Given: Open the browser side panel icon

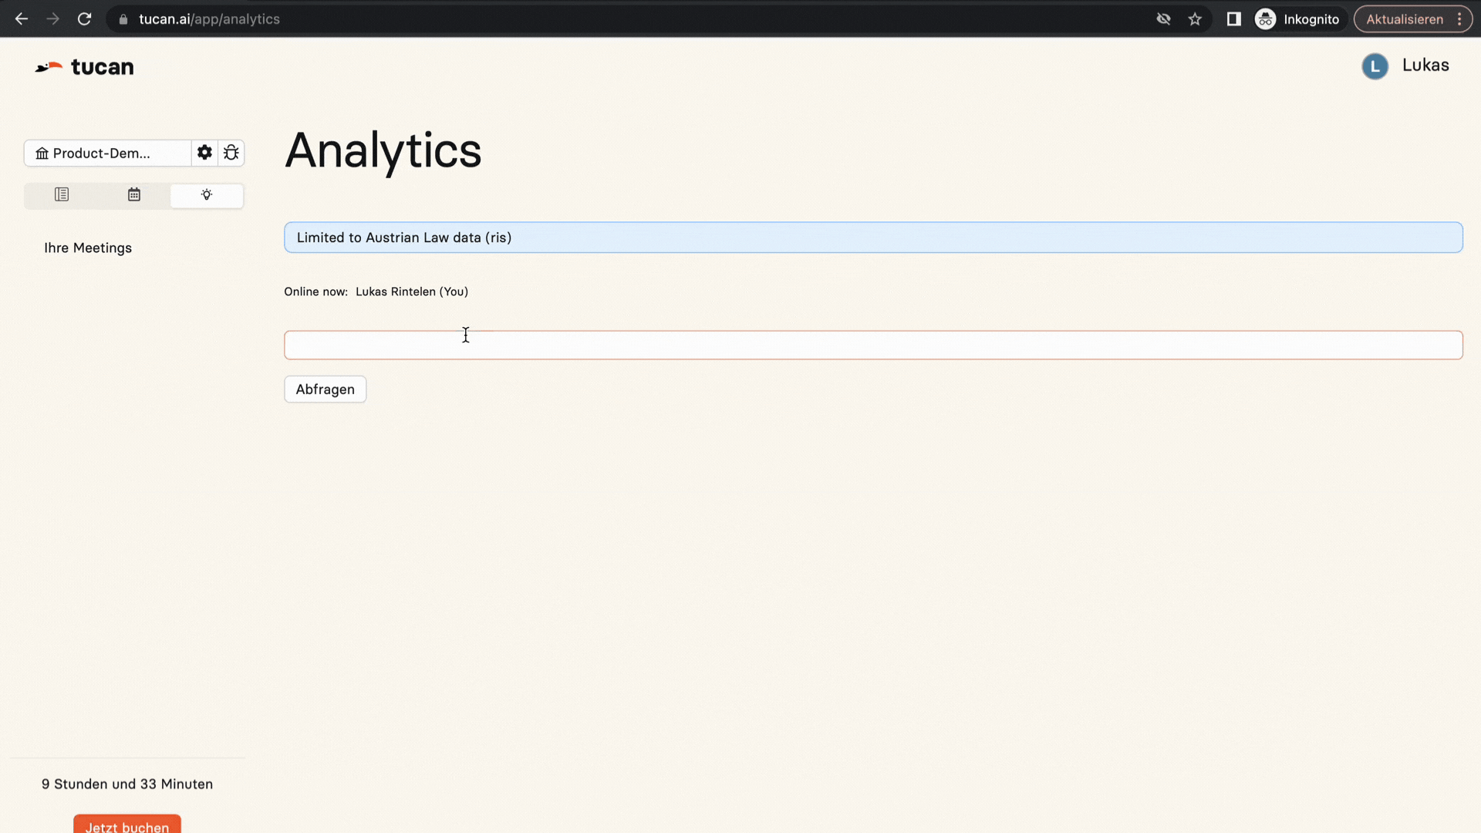Looking at the screenshot, I should tap(1233, 19).
